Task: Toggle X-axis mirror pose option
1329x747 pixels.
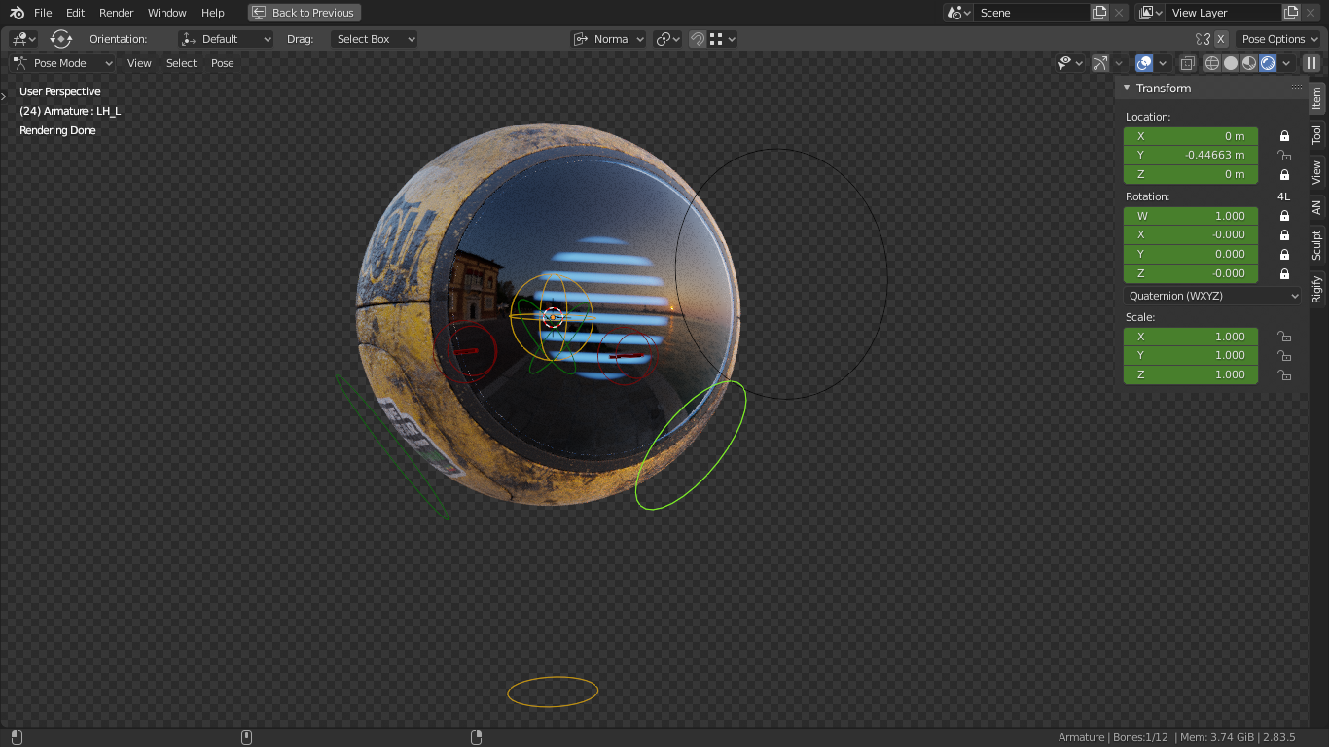Action: click(1221, 39)
